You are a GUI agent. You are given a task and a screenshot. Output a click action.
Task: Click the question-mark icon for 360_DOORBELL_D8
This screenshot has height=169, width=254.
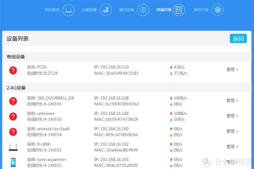[x=13, y=101]
